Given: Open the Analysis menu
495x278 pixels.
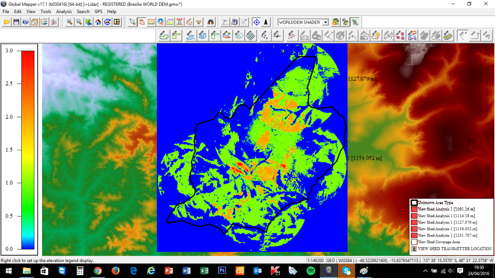Looking at the screenshot, I should click(64, 11).
